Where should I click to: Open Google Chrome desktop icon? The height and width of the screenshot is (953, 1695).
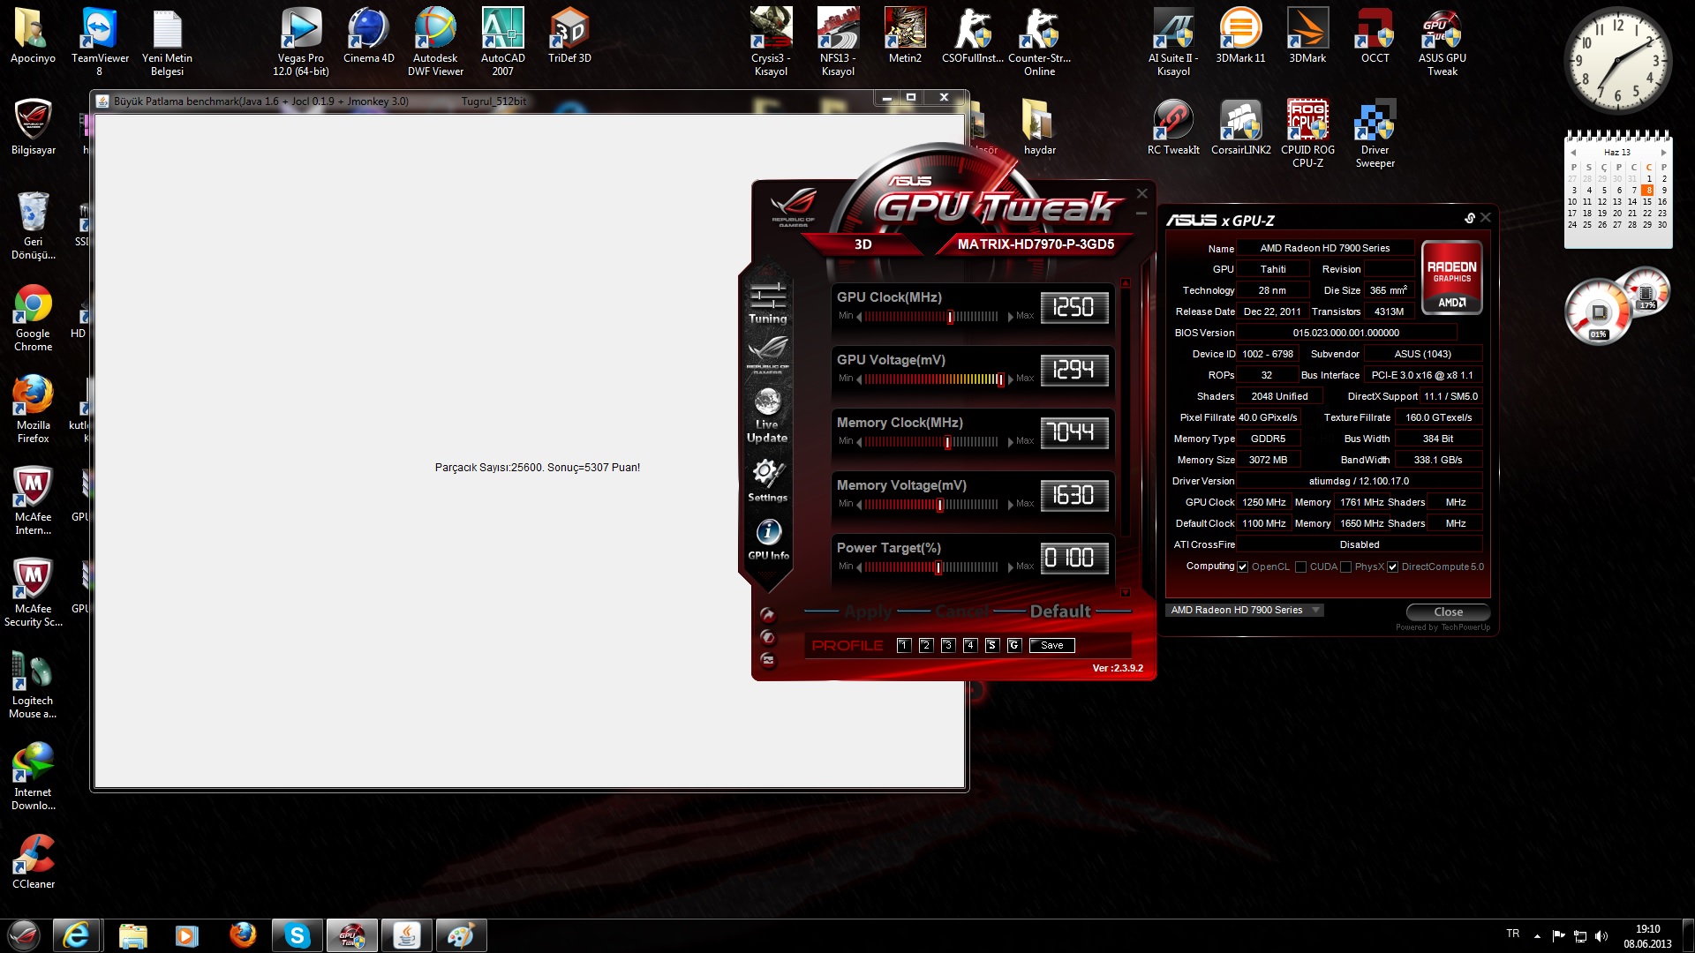[x=33, y=318]
